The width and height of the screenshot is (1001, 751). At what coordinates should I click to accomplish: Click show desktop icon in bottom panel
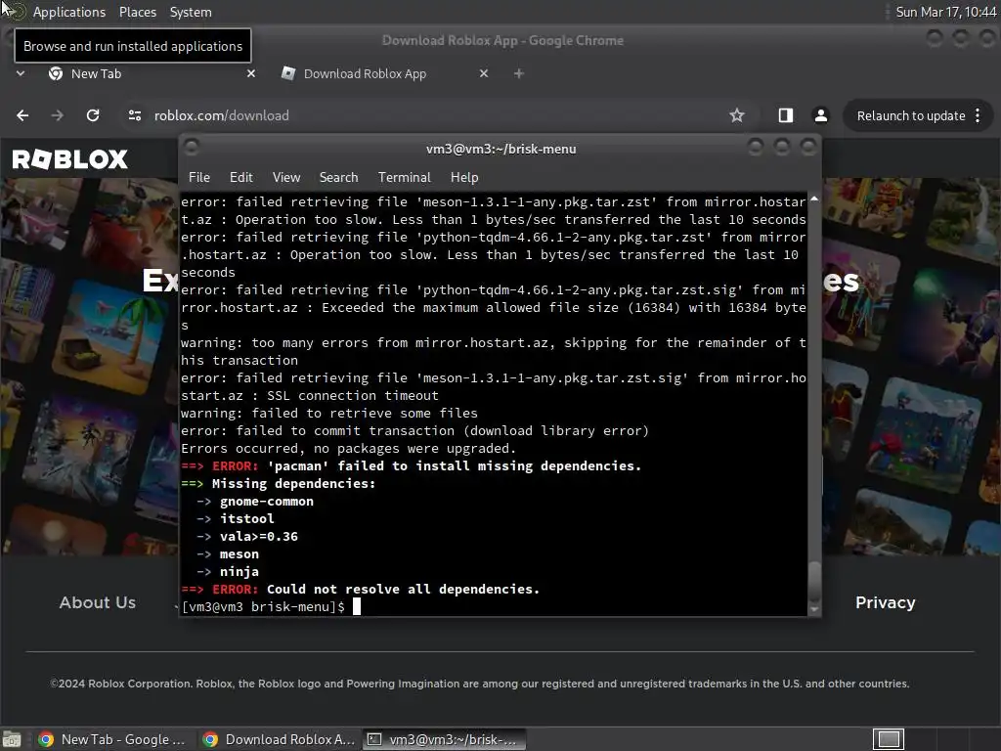[x=11, y=739]
